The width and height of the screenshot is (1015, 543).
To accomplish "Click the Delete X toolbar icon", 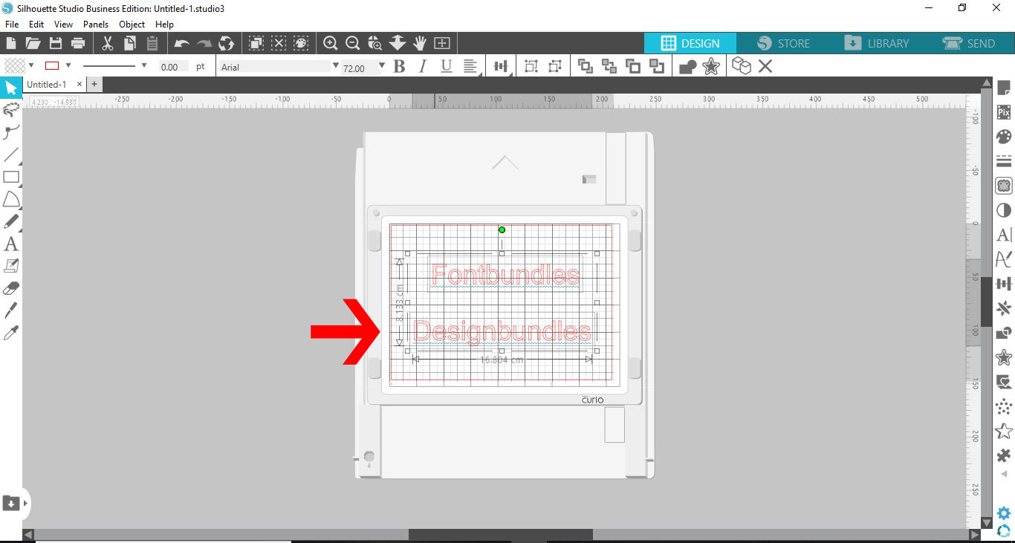I will (x=765, y=67).
